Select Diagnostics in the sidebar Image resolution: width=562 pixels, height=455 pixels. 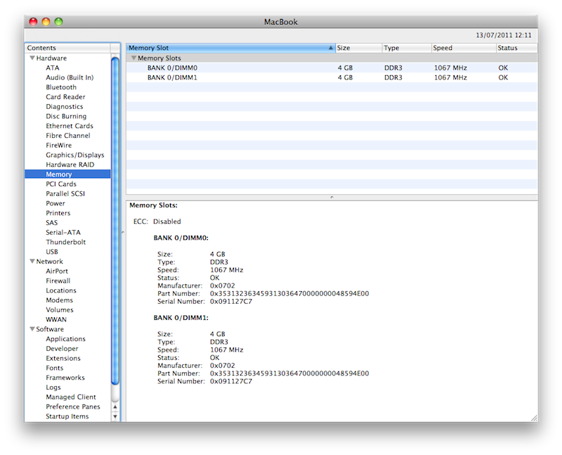pos(65,107)
